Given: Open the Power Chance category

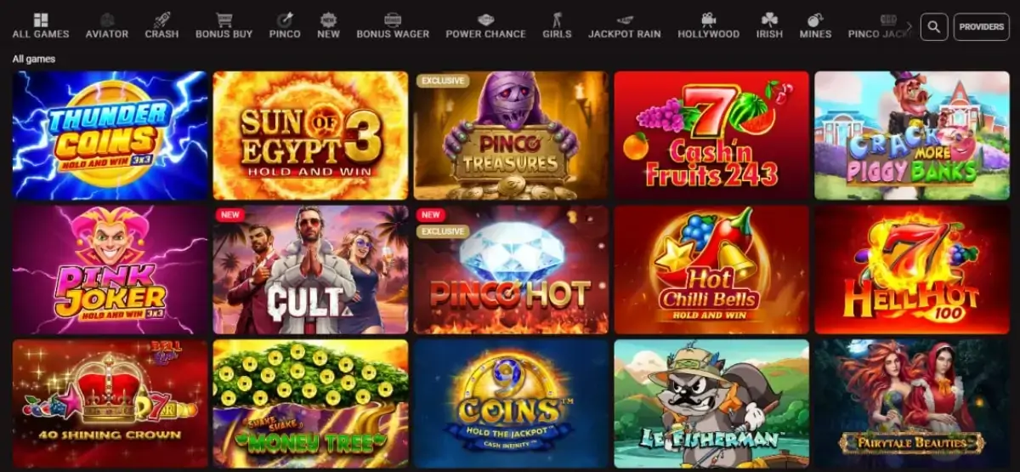Looking at the screenshot, I should tap(485, 26).
